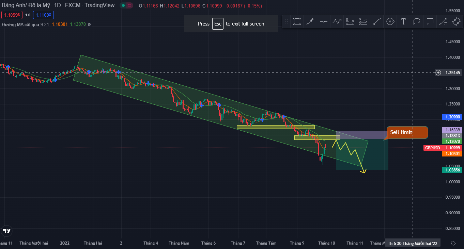This screenshot has height=249, width=464.
Task: Open the Rectangle drawing tool
Action: [297, 21]
